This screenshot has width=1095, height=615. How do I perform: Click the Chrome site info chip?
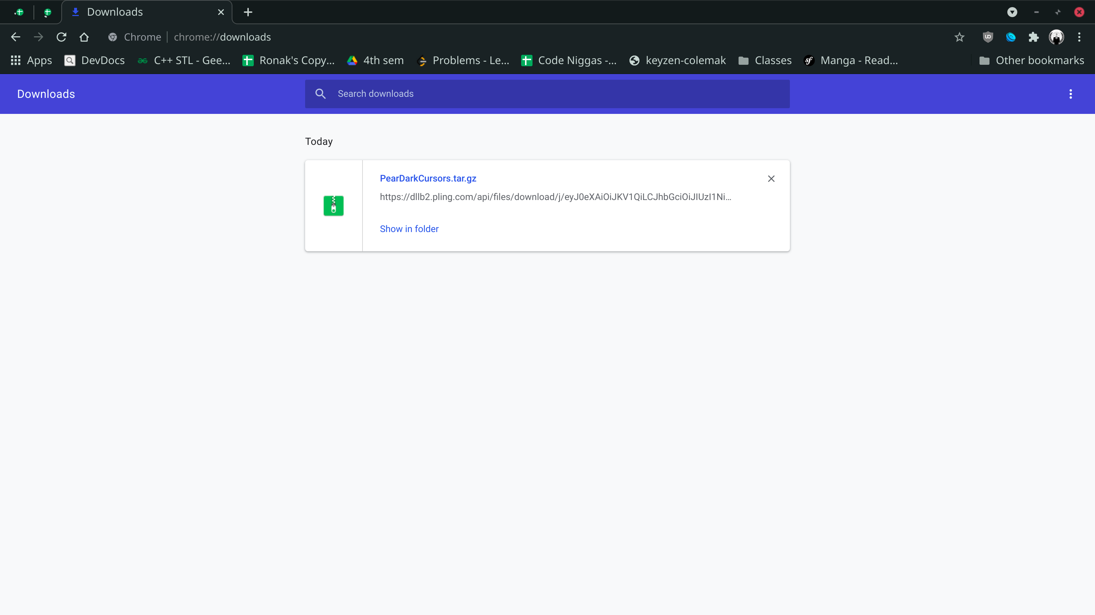(x=135, y=37)
